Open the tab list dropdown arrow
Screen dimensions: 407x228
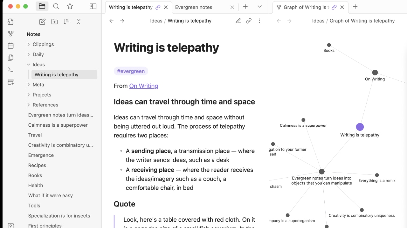point(260,7)
